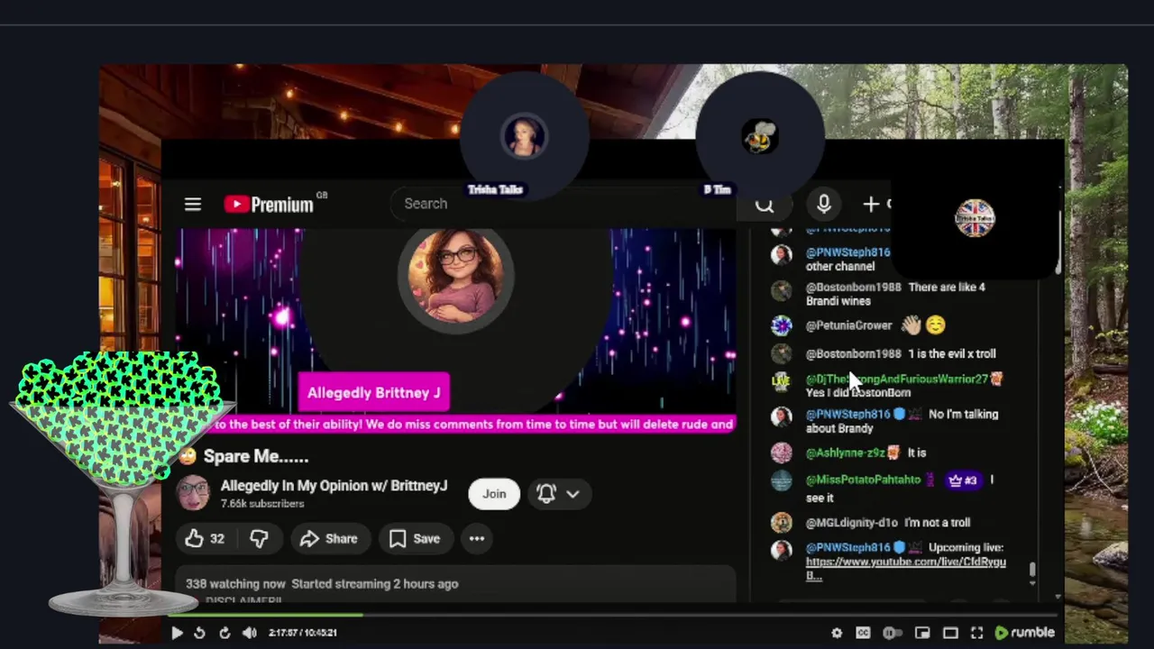Click @PNWSteph816 on Brandy chat message

[847, 414]
